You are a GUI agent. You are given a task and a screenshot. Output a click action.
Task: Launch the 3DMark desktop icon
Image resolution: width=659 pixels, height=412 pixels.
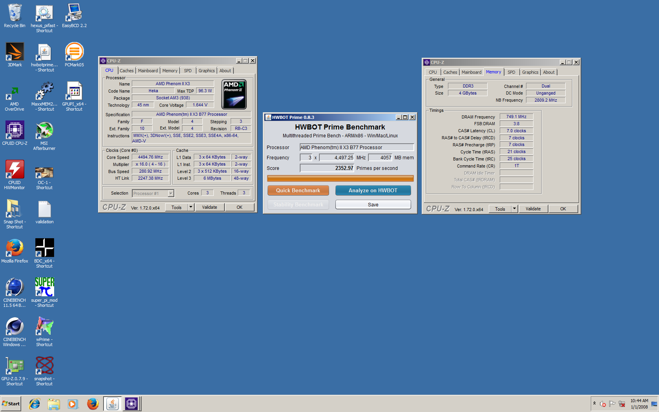(15, 55)
